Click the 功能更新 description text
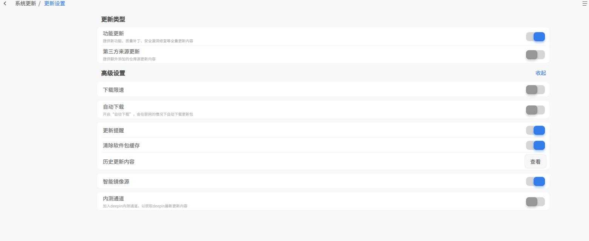 (148, 41)
